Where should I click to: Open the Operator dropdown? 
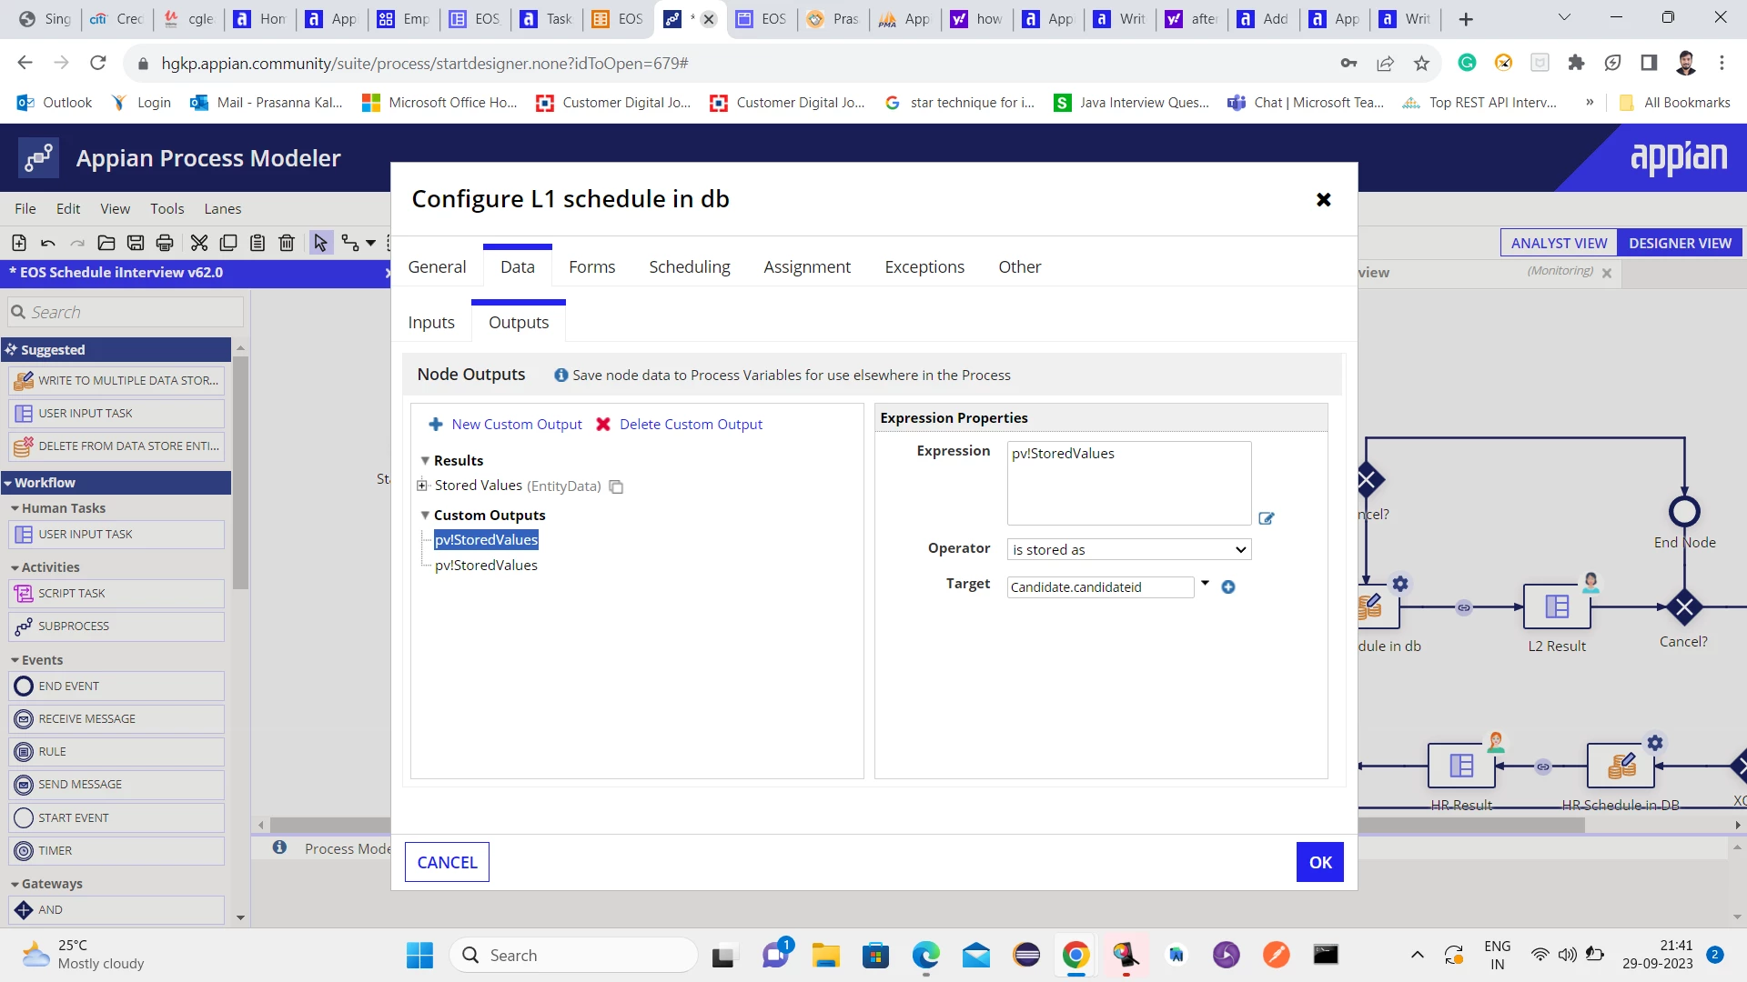tap(1128, 549)
